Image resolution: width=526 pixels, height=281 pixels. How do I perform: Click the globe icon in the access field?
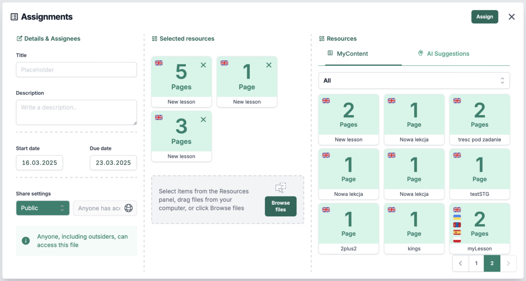128,208
